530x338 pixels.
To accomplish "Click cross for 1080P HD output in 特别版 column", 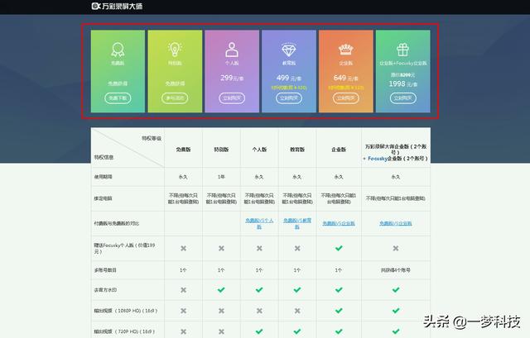I will [221, 311].
